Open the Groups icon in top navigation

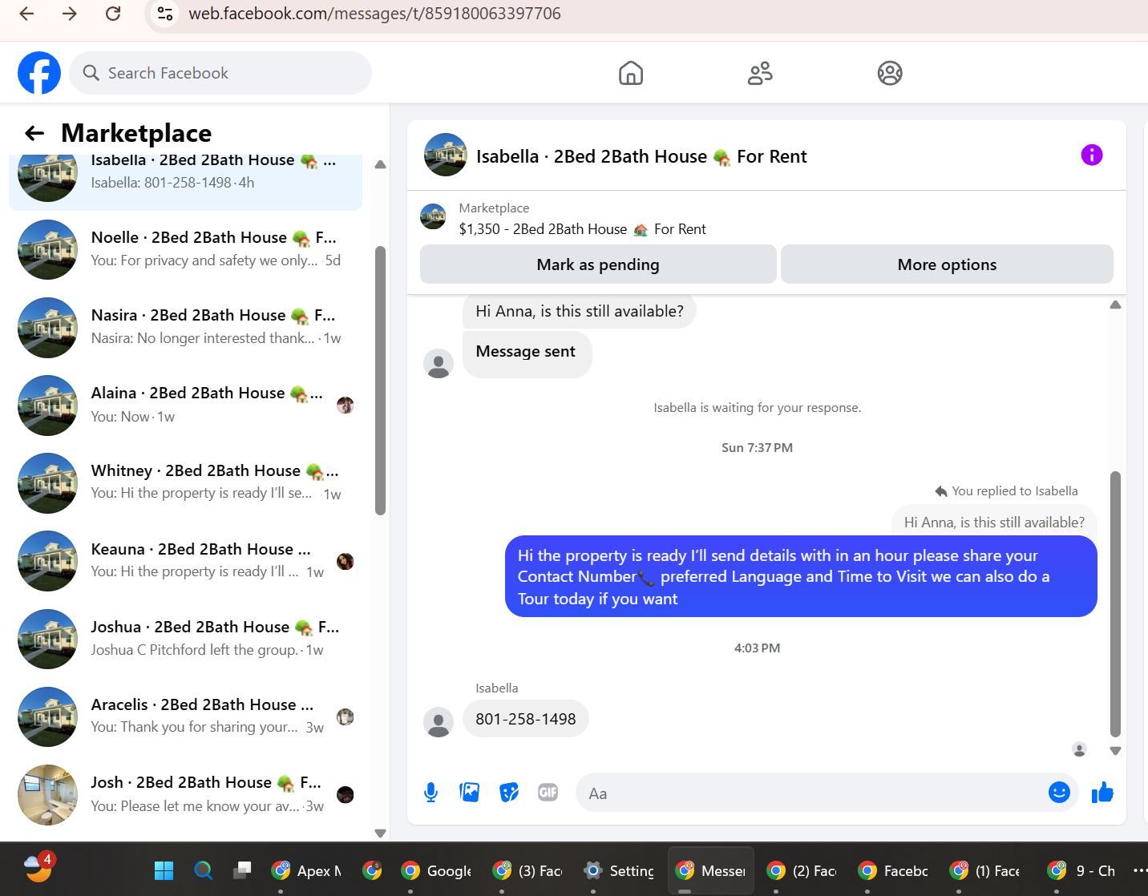point(890,73)
